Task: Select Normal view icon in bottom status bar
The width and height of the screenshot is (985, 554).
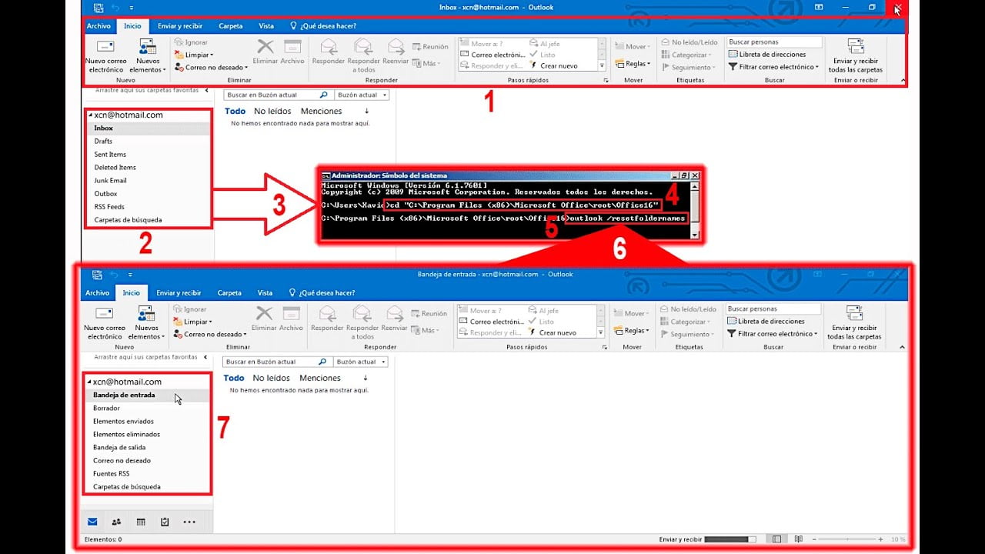Action: click(x=777, y=539)
